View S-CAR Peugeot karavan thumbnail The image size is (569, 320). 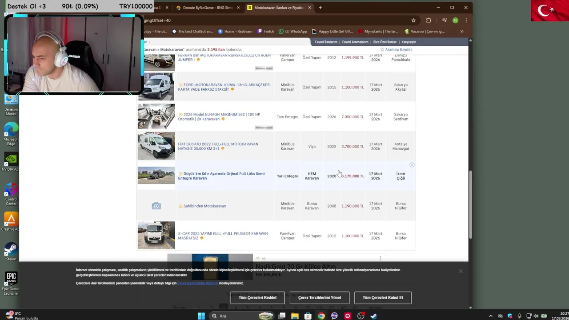pyautogui.click(x=156, y=235)
